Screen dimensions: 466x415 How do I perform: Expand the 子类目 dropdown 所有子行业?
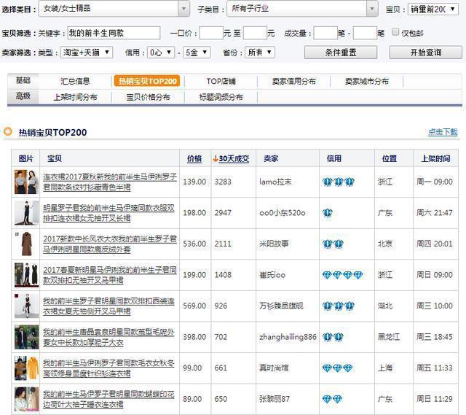coord(302,9)
